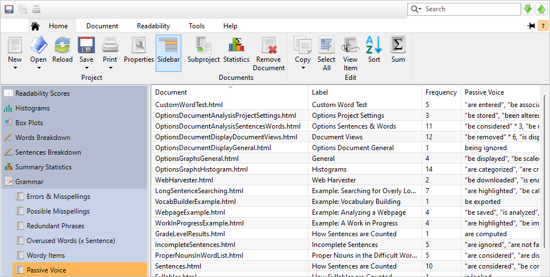The width and height of the screenshot is (550, 277).
Task: Click the quick-access printer icon
Action: pos(36,8)
